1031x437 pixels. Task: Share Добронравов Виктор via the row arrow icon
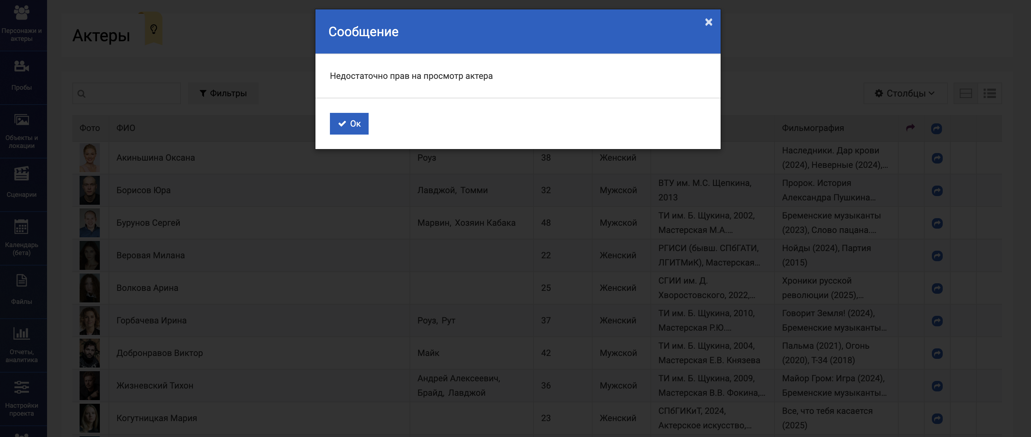(937, 353)
